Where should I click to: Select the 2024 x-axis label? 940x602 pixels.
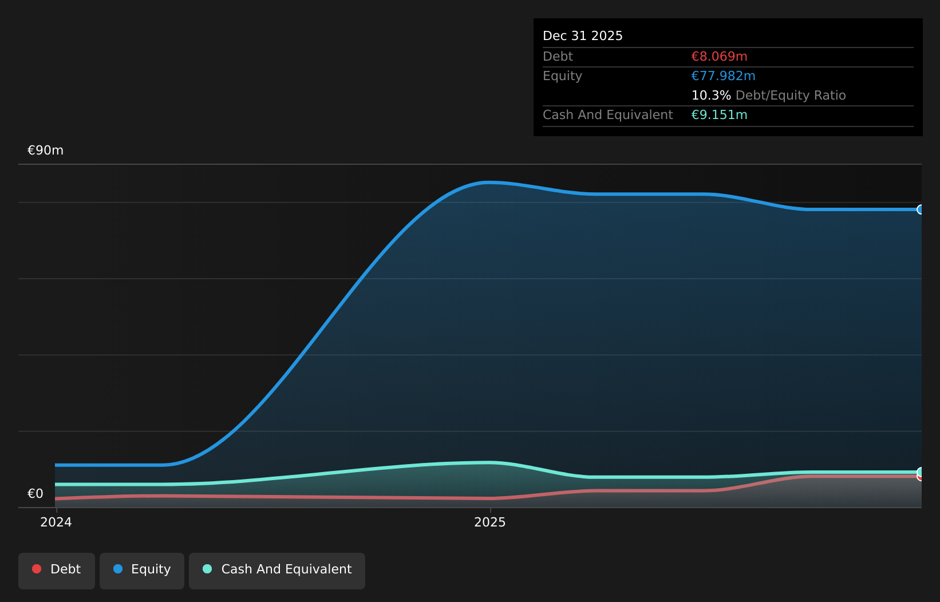[x=56, y=522]
